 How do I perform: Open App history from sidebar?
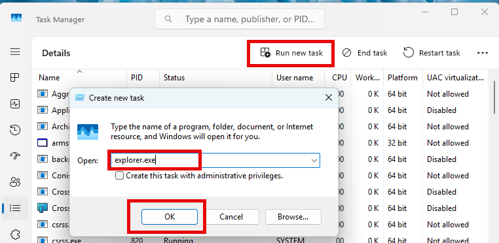coord(15,130)
